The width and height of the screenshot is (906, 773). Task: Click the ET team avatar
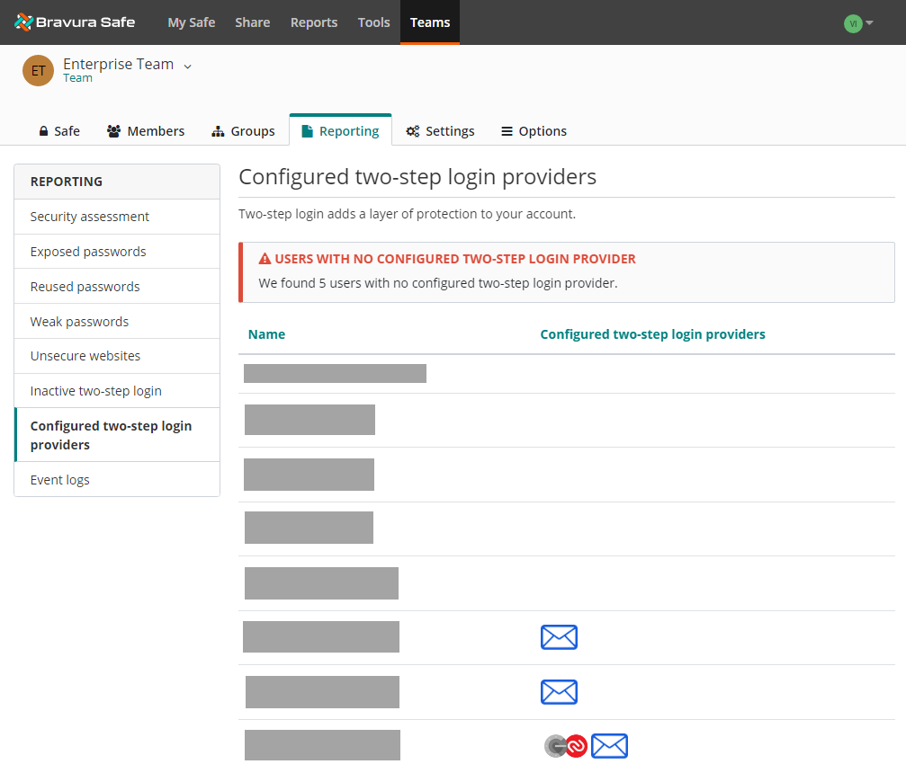[38, 70]
